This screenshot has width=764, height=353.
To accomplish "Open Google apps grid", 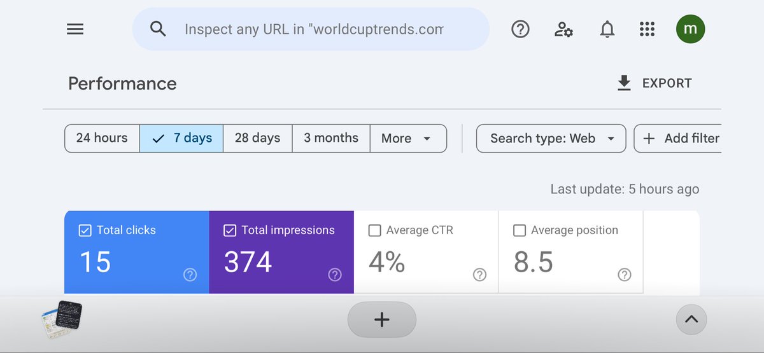I will (647, 29).
